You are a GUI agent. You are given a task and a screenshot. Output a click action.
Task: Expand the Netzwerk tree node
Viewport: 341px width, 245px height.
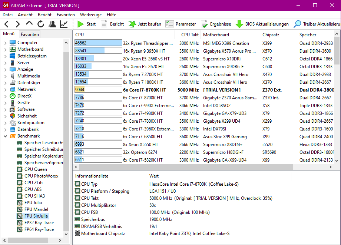click(x=6, y=90)
